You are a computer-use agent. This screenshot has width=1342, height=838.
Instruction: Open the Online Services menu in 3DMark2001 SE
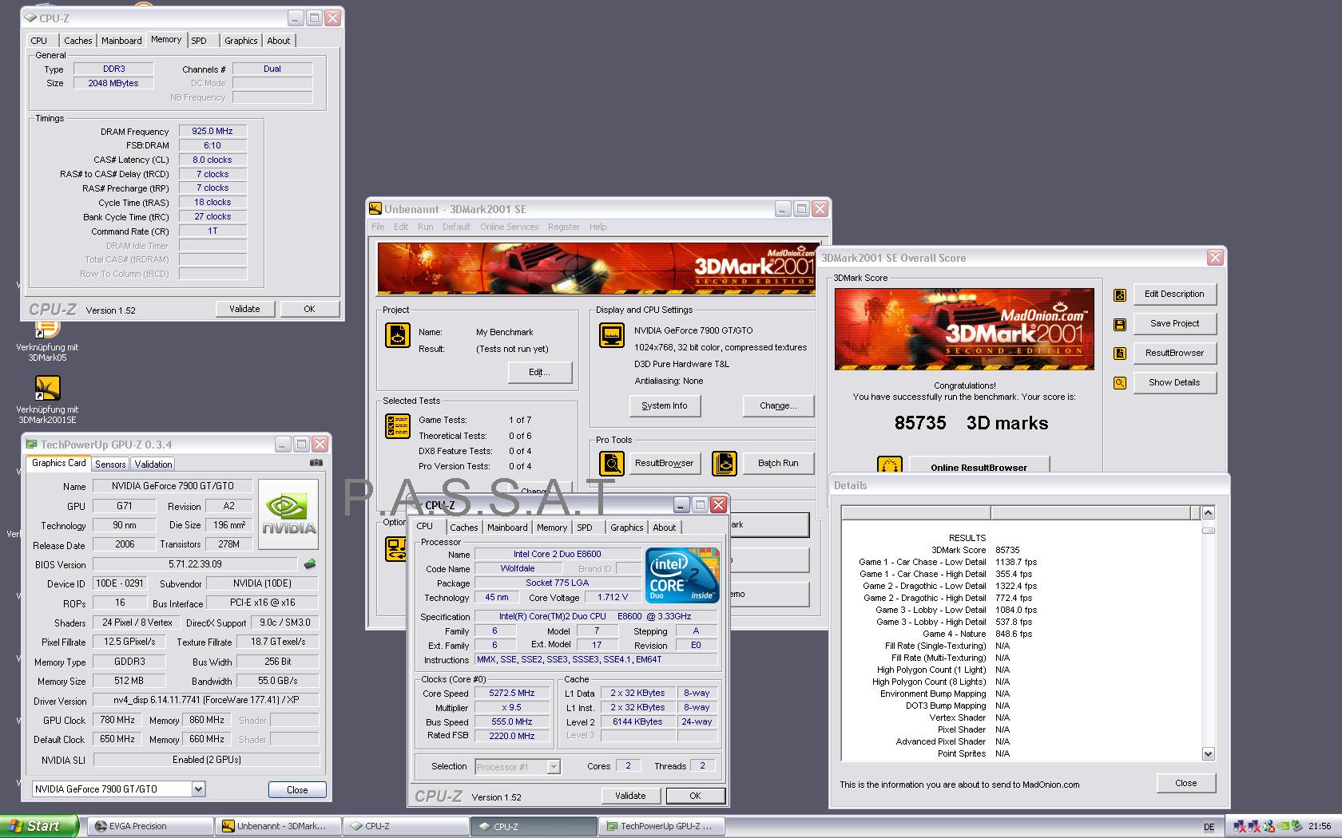tap(509, 227)
